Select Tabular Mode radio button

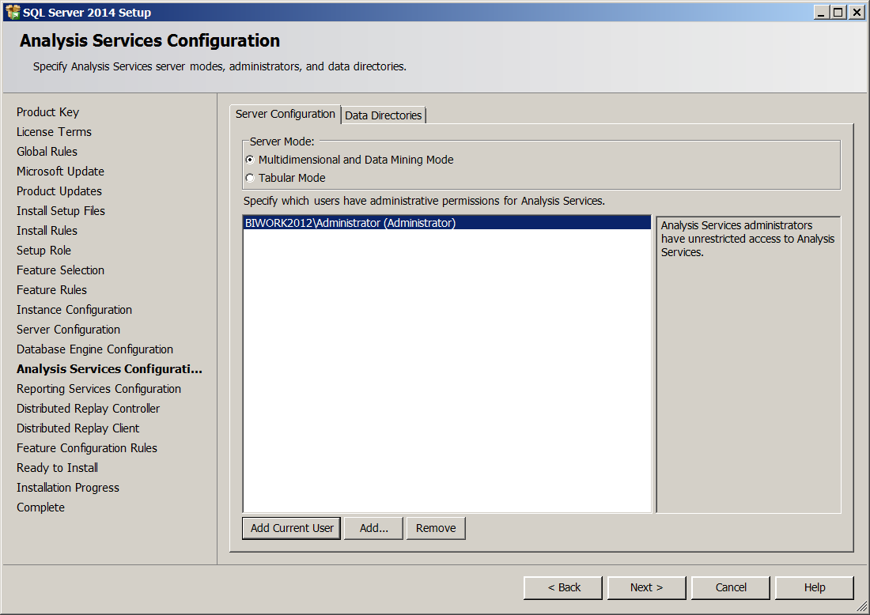250,178
